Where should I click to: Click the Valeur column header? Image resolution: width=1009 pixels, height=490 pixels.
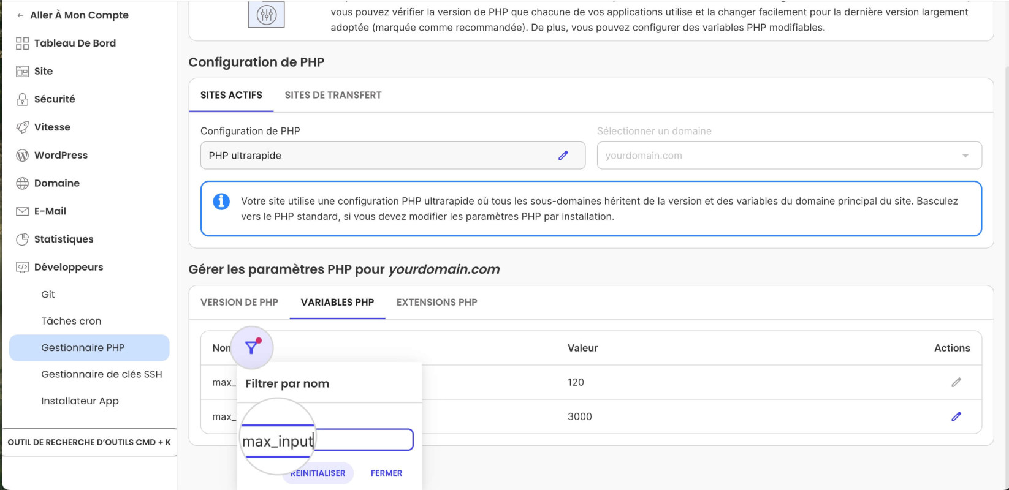(582, 348)
